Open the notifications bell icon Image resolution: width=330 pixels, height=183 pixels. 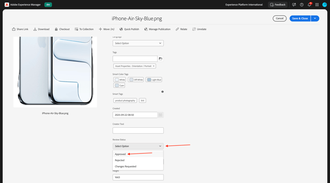[x=309, y=5]
